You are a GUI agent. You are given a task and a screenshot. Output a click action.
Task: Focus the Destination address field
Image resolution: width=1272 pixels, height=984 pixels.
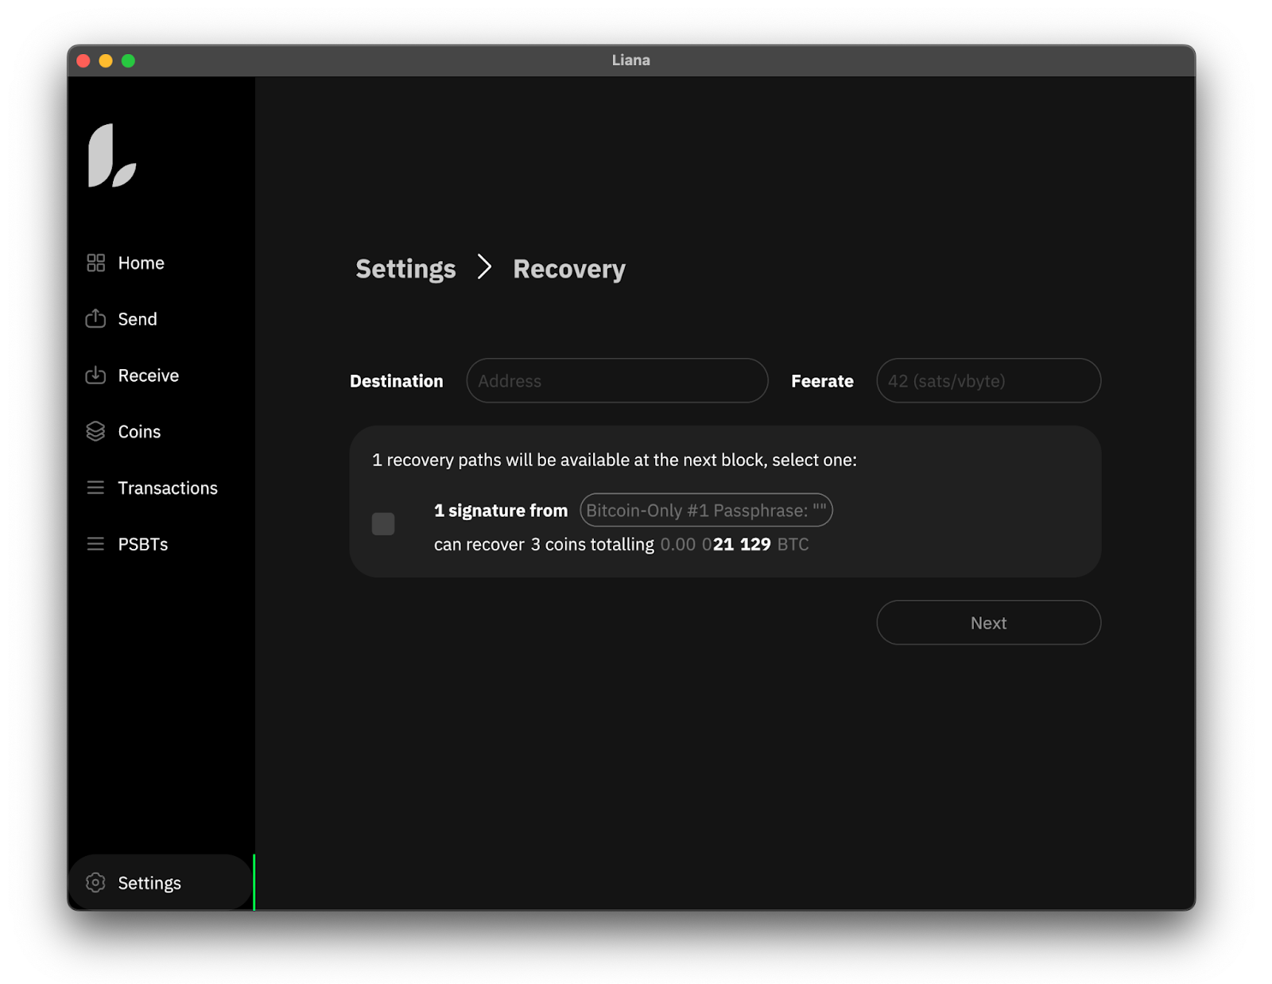tap(617, 381)
